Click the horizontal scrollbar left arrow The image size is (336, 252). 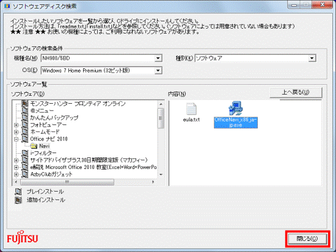16,182
